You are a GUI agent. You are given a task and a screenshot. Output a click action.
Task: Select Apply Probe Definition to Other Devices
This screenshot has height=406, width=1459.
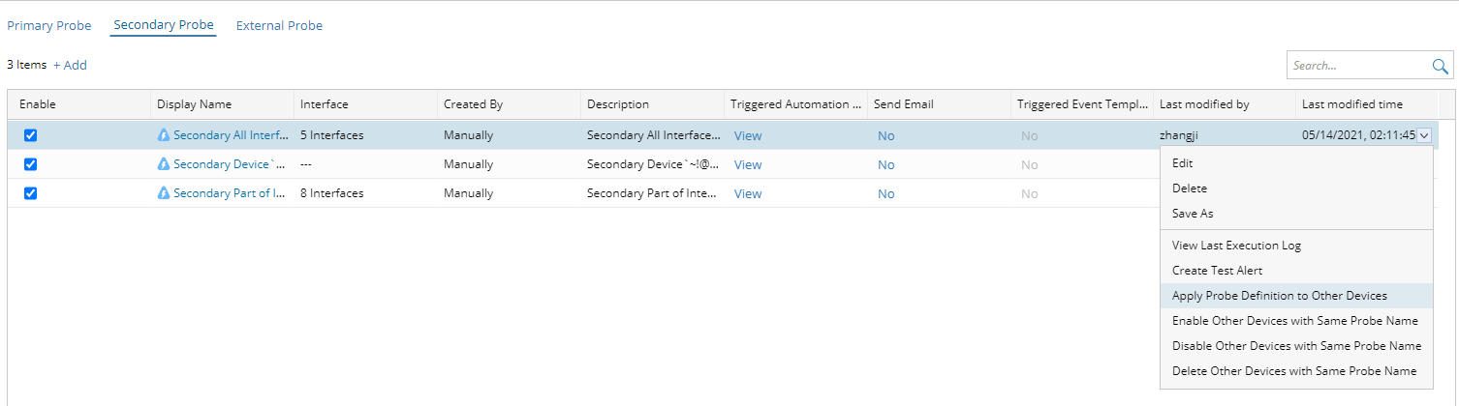pyautogui.click(x=1279, y=296)
